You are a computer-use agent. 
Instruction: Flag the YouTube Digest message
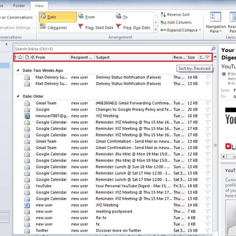(208, 186)
